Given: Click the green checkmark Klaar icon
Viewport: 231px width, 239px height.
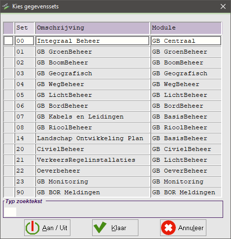Looking at the screenshot, I should tap(100, 227).
